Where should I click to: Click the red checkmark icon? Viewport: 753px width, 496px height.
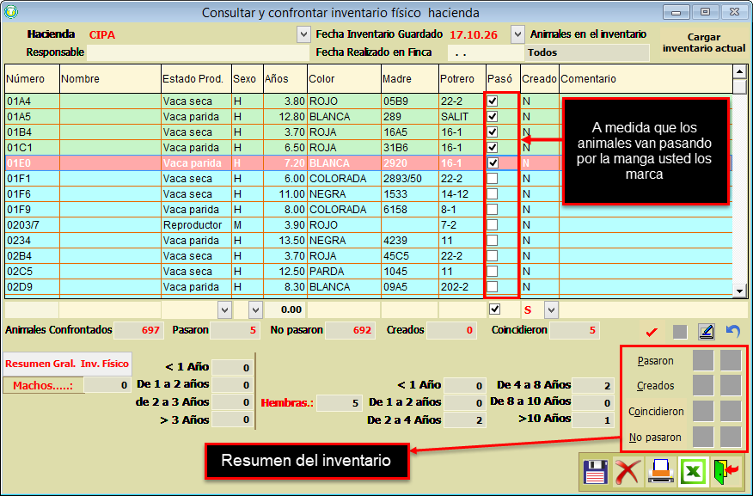(652, 332)
